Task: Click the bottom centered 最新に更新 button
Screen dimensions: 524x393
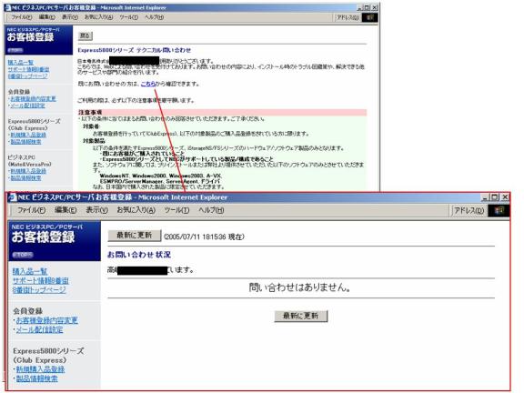Action: point(301,316)
